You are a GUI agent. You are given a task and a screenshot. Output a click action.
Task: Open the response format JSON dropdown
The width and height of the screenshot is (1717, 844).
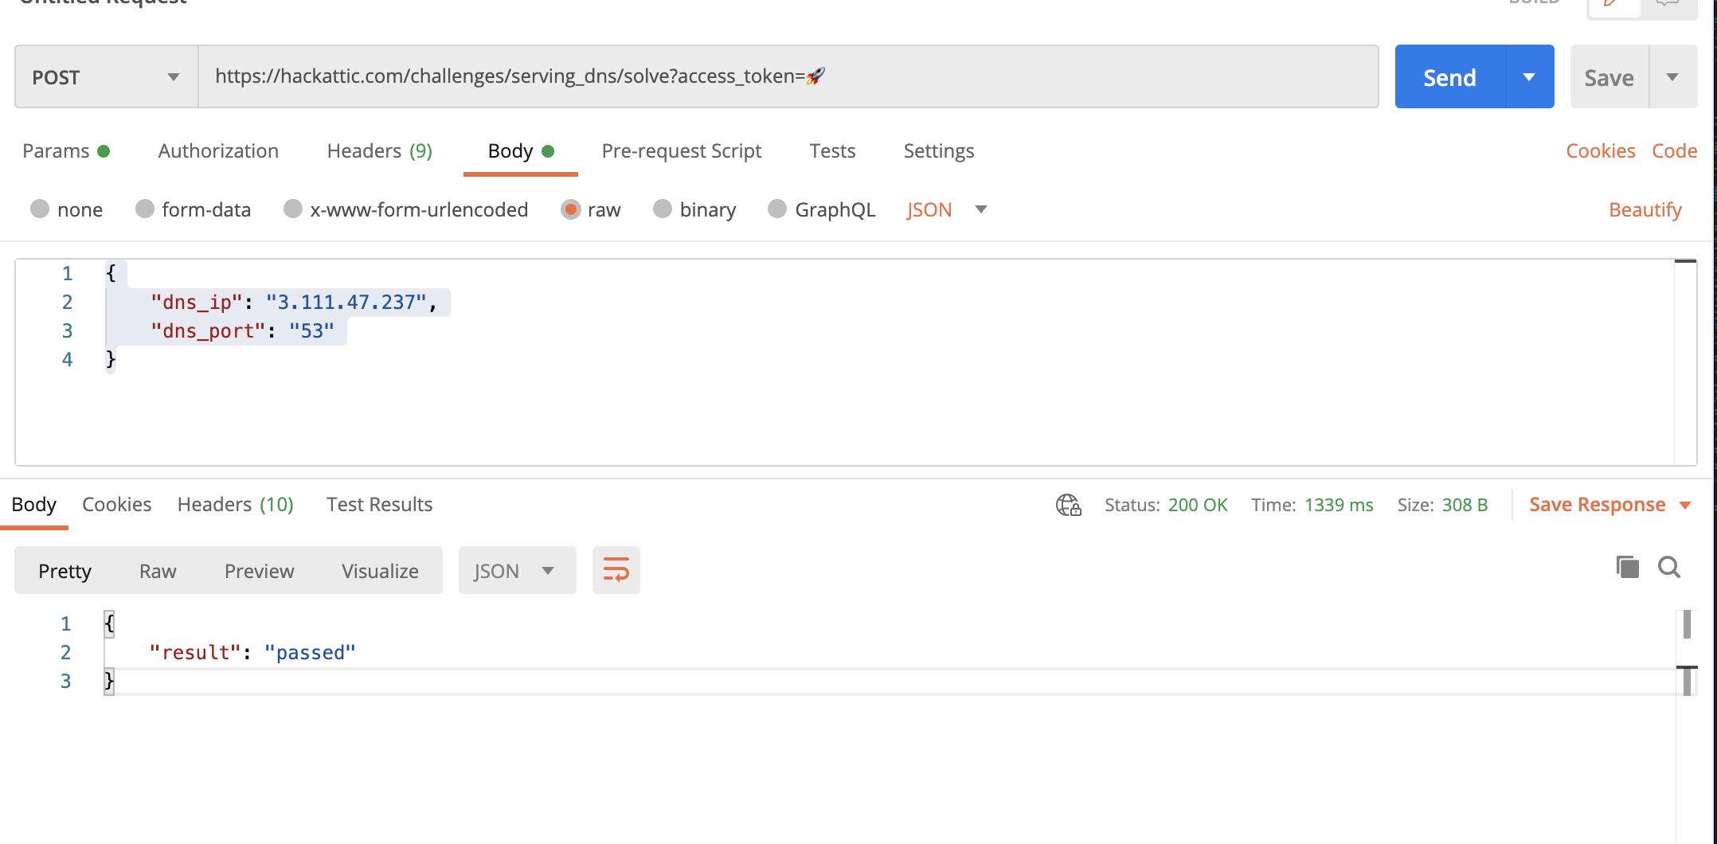[517, 570]
